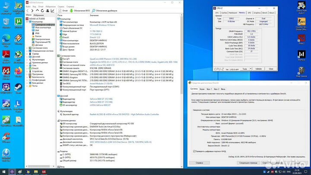Expand the Системная плата tree node

point(27,48)
